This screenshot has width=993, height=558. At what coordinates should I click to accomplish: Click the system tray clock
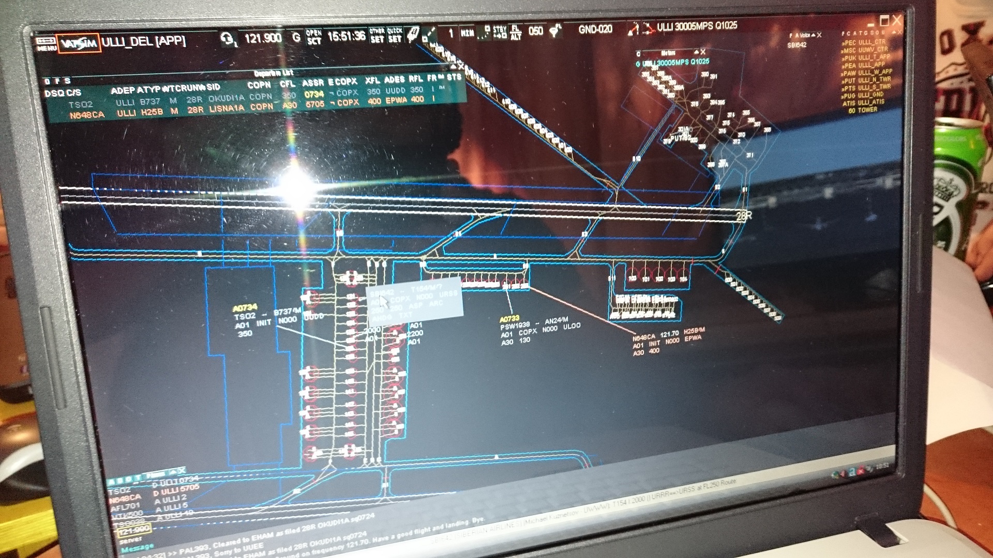pyautogui.click(x=883, y=466)
